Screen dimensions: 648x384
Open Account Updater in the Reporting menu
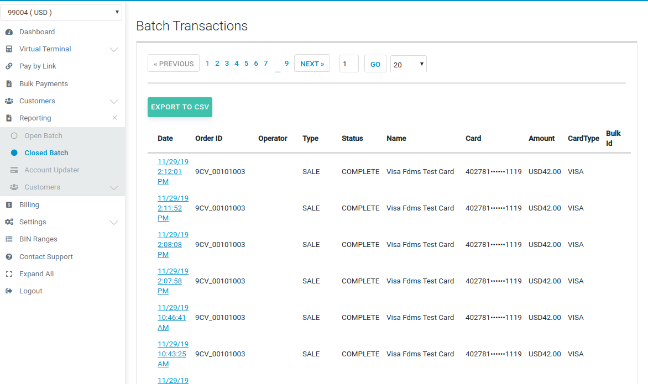tap(51, 170)
